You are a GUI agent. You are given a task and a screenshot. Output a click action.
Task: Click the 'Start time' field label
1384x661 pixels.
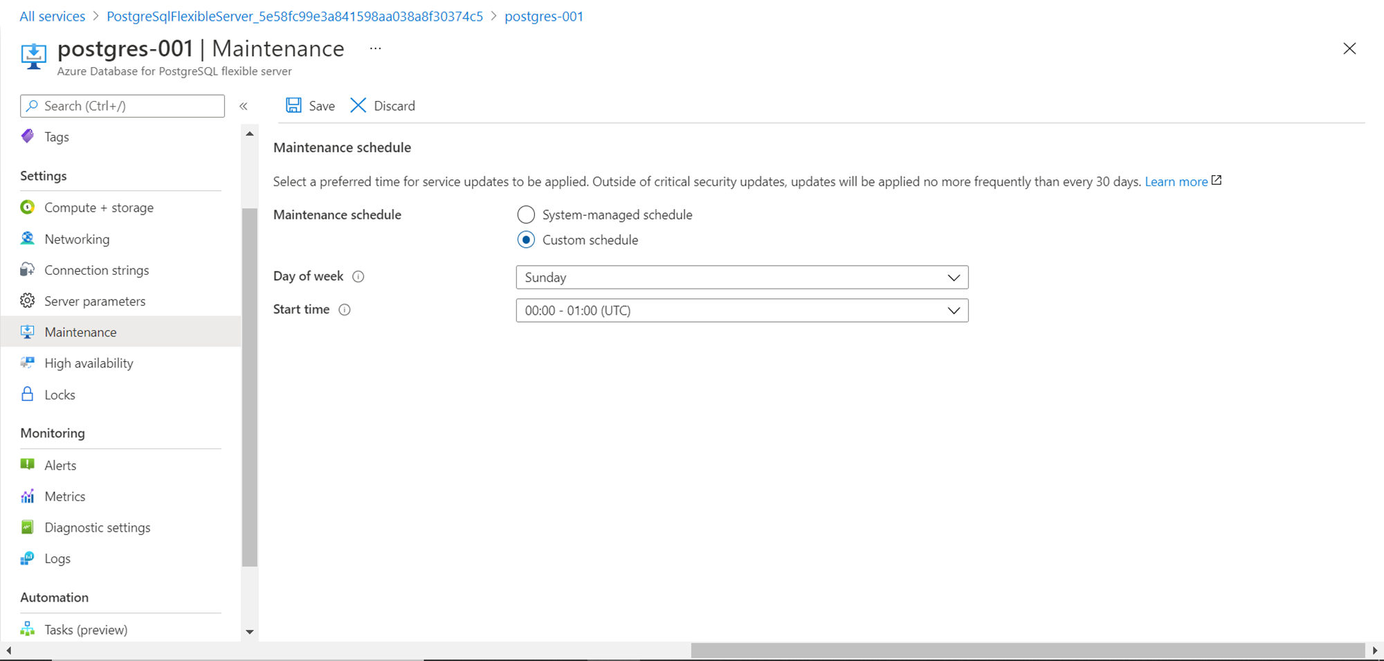[x=301, y=309]
